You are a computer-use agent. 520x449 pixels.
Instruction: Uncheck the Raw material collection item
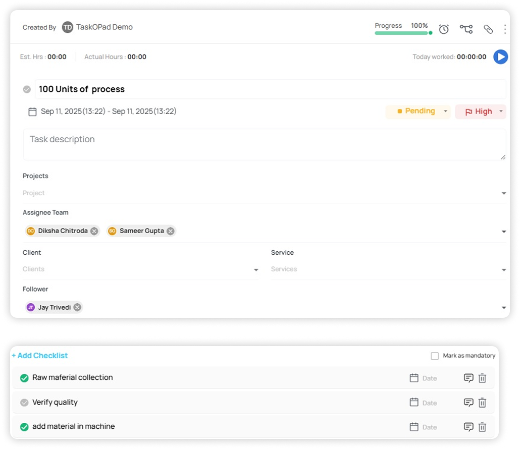pyautogui.click(x=24, y=378)
